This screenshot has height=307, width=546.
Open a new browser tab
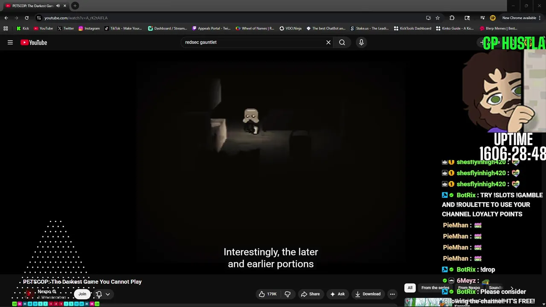75,6
